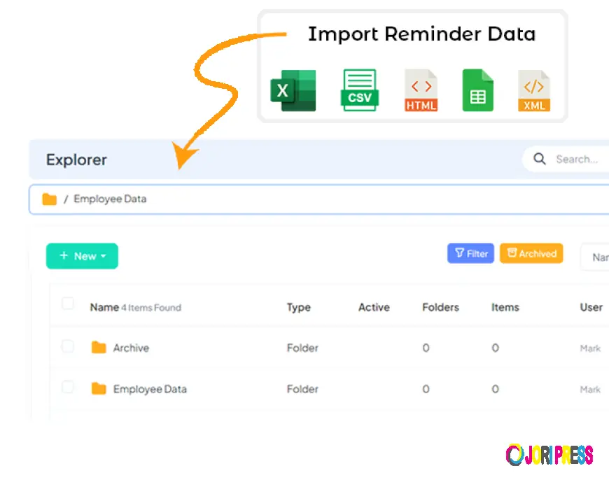Click the search magnifier icon
609x480 pixels.
(x=539, y=159)
